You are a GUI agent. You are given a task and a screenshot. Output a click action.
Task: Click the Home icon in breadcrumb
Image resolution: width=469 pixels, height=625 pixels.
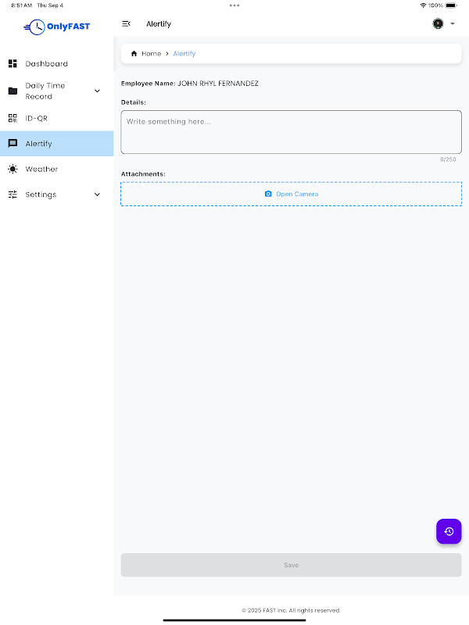click(x=134, y=53)
